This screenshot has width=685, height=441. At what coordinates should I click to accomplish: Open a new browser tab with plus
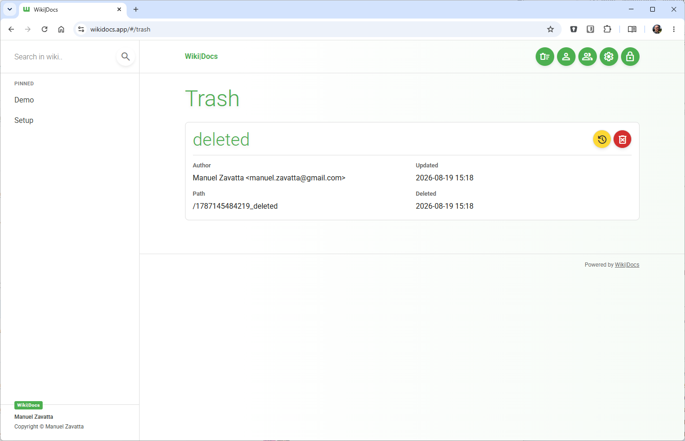pos(136,9)
